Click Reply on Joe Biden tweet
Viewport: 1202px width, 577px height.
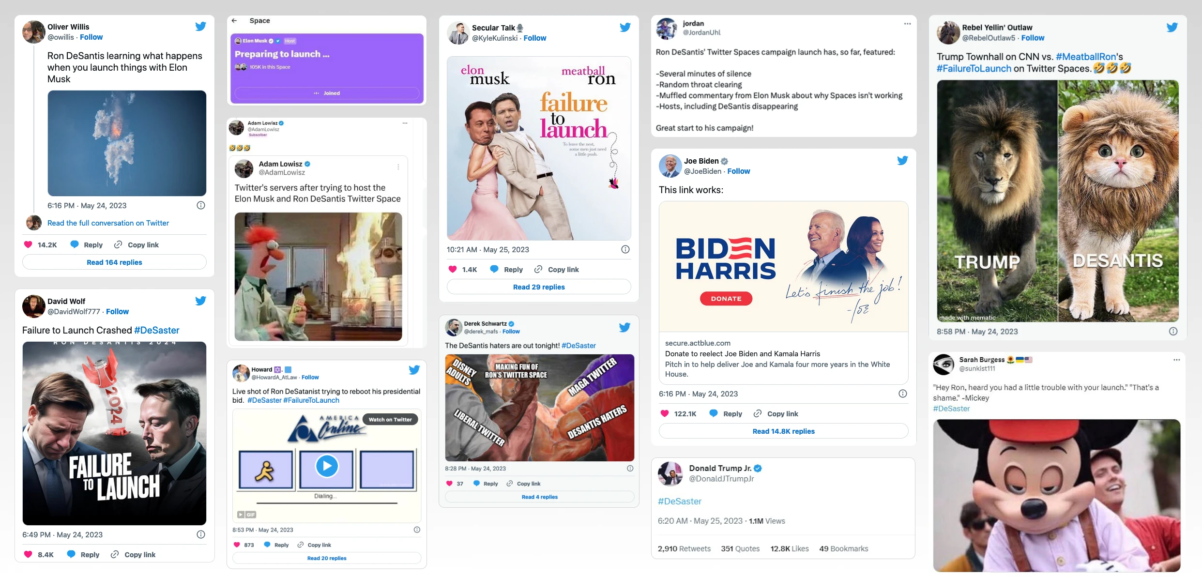(726, 413)
